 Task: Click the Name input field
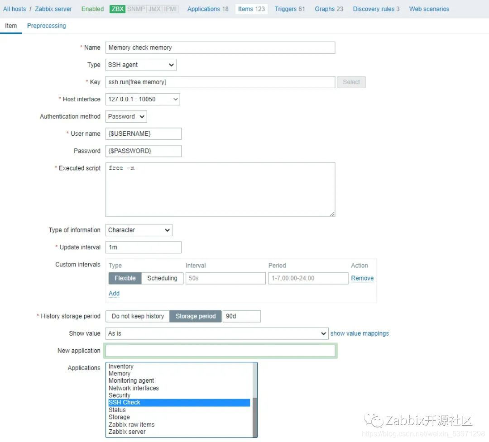click(x=220, y=48)
